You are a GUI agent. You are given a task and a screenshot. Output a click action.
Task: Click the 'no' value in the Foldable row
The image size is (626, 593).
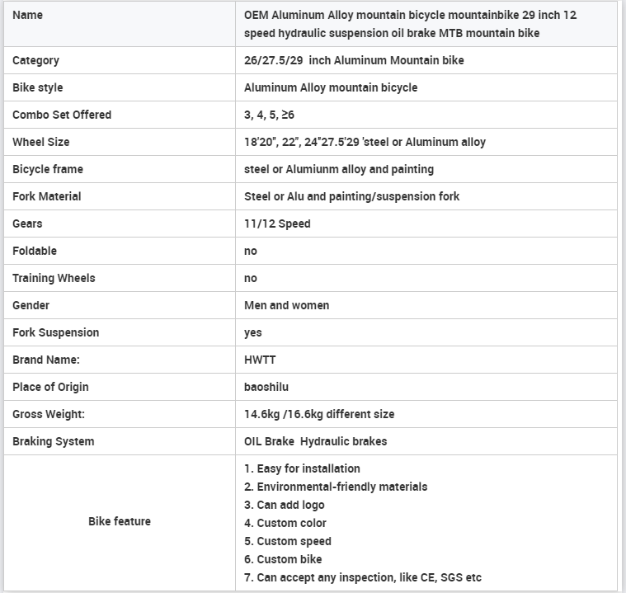click(251, 251)
